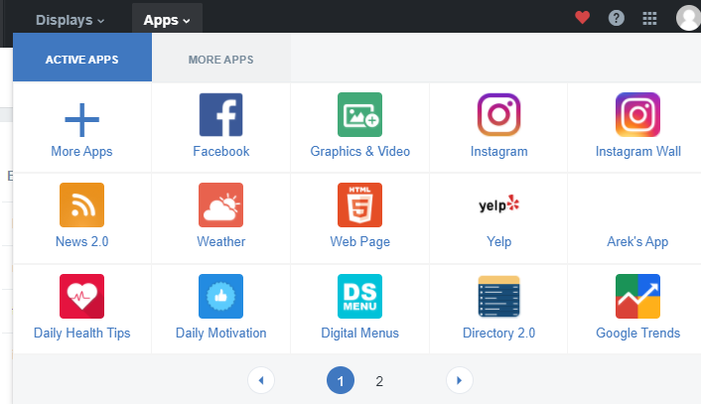Viewport: 701px width, 404px height.
Task: Select the Graphics & Video app icon
Action: 359,115
